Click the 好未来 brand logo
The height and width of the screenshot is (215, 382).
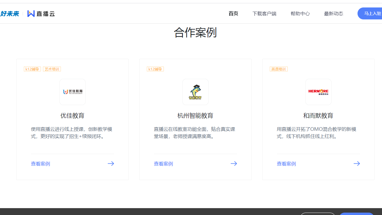click(x=10, y=13)
